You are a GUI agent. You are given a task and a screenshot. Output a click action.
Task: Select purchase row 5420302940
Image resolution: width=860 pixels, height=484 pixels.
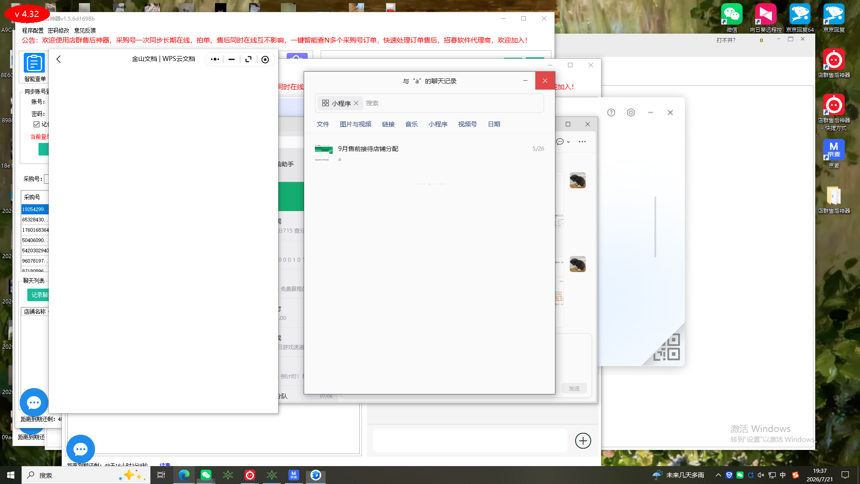click(x=35, y=251)
